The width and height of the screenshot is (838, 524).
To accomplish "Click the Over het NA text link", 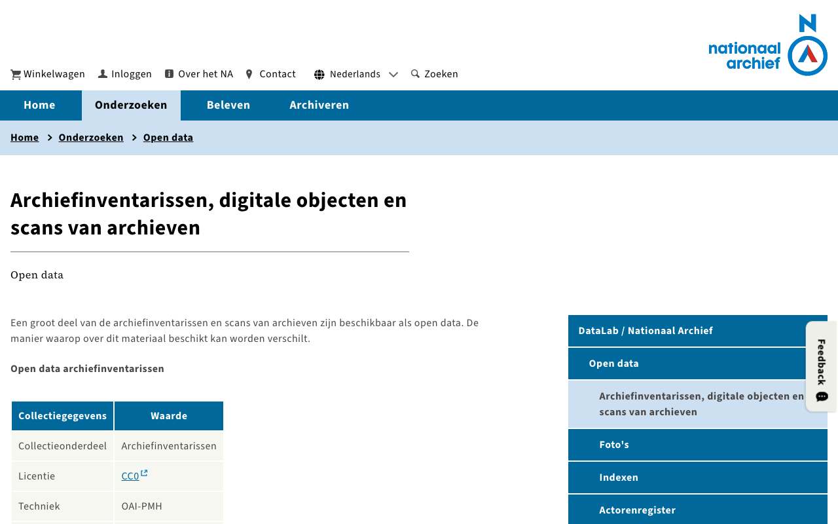I will click(x=206, y=74).
